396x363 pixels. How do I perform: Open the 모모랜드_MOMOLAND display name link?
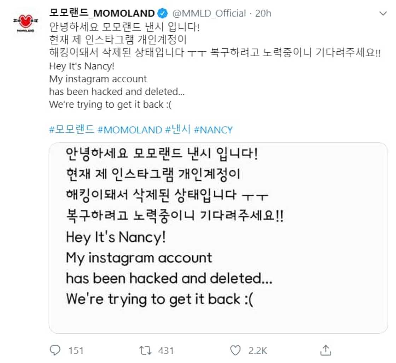(x=102, y=13)
